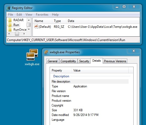The height and width of the screenshot is (125, 146).
Task: Switch to the Previous Versions tab
Action: coord(115,61)
